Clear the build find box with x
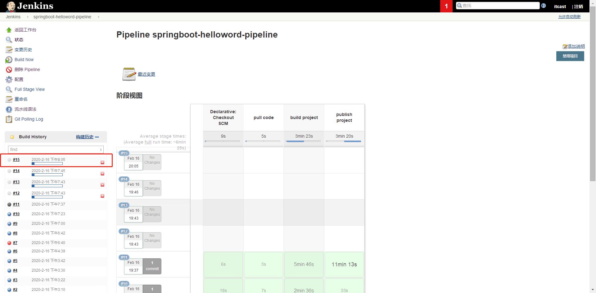Image resolution: width=596 pixels, height=293 pixels. click(101, 149)
